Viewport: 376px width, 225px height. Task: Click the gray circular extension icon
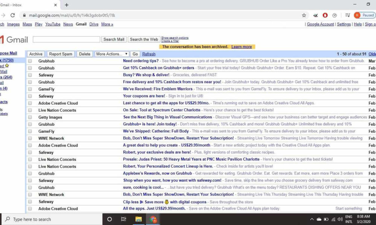[x=335, y=15]
